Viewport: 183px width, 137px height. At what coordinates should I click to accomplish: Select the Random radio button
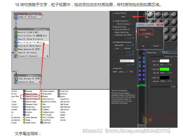point(123,48)
